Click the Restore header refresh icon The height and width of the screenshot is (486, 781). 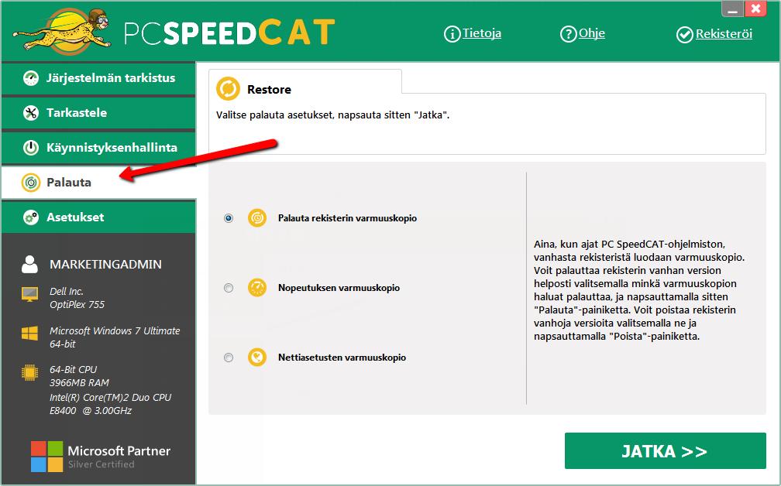tap(228, 89)
